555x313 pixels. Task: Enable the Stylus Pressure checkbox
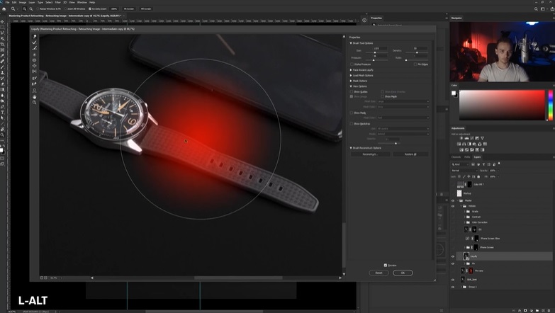[x=352, y=64]
